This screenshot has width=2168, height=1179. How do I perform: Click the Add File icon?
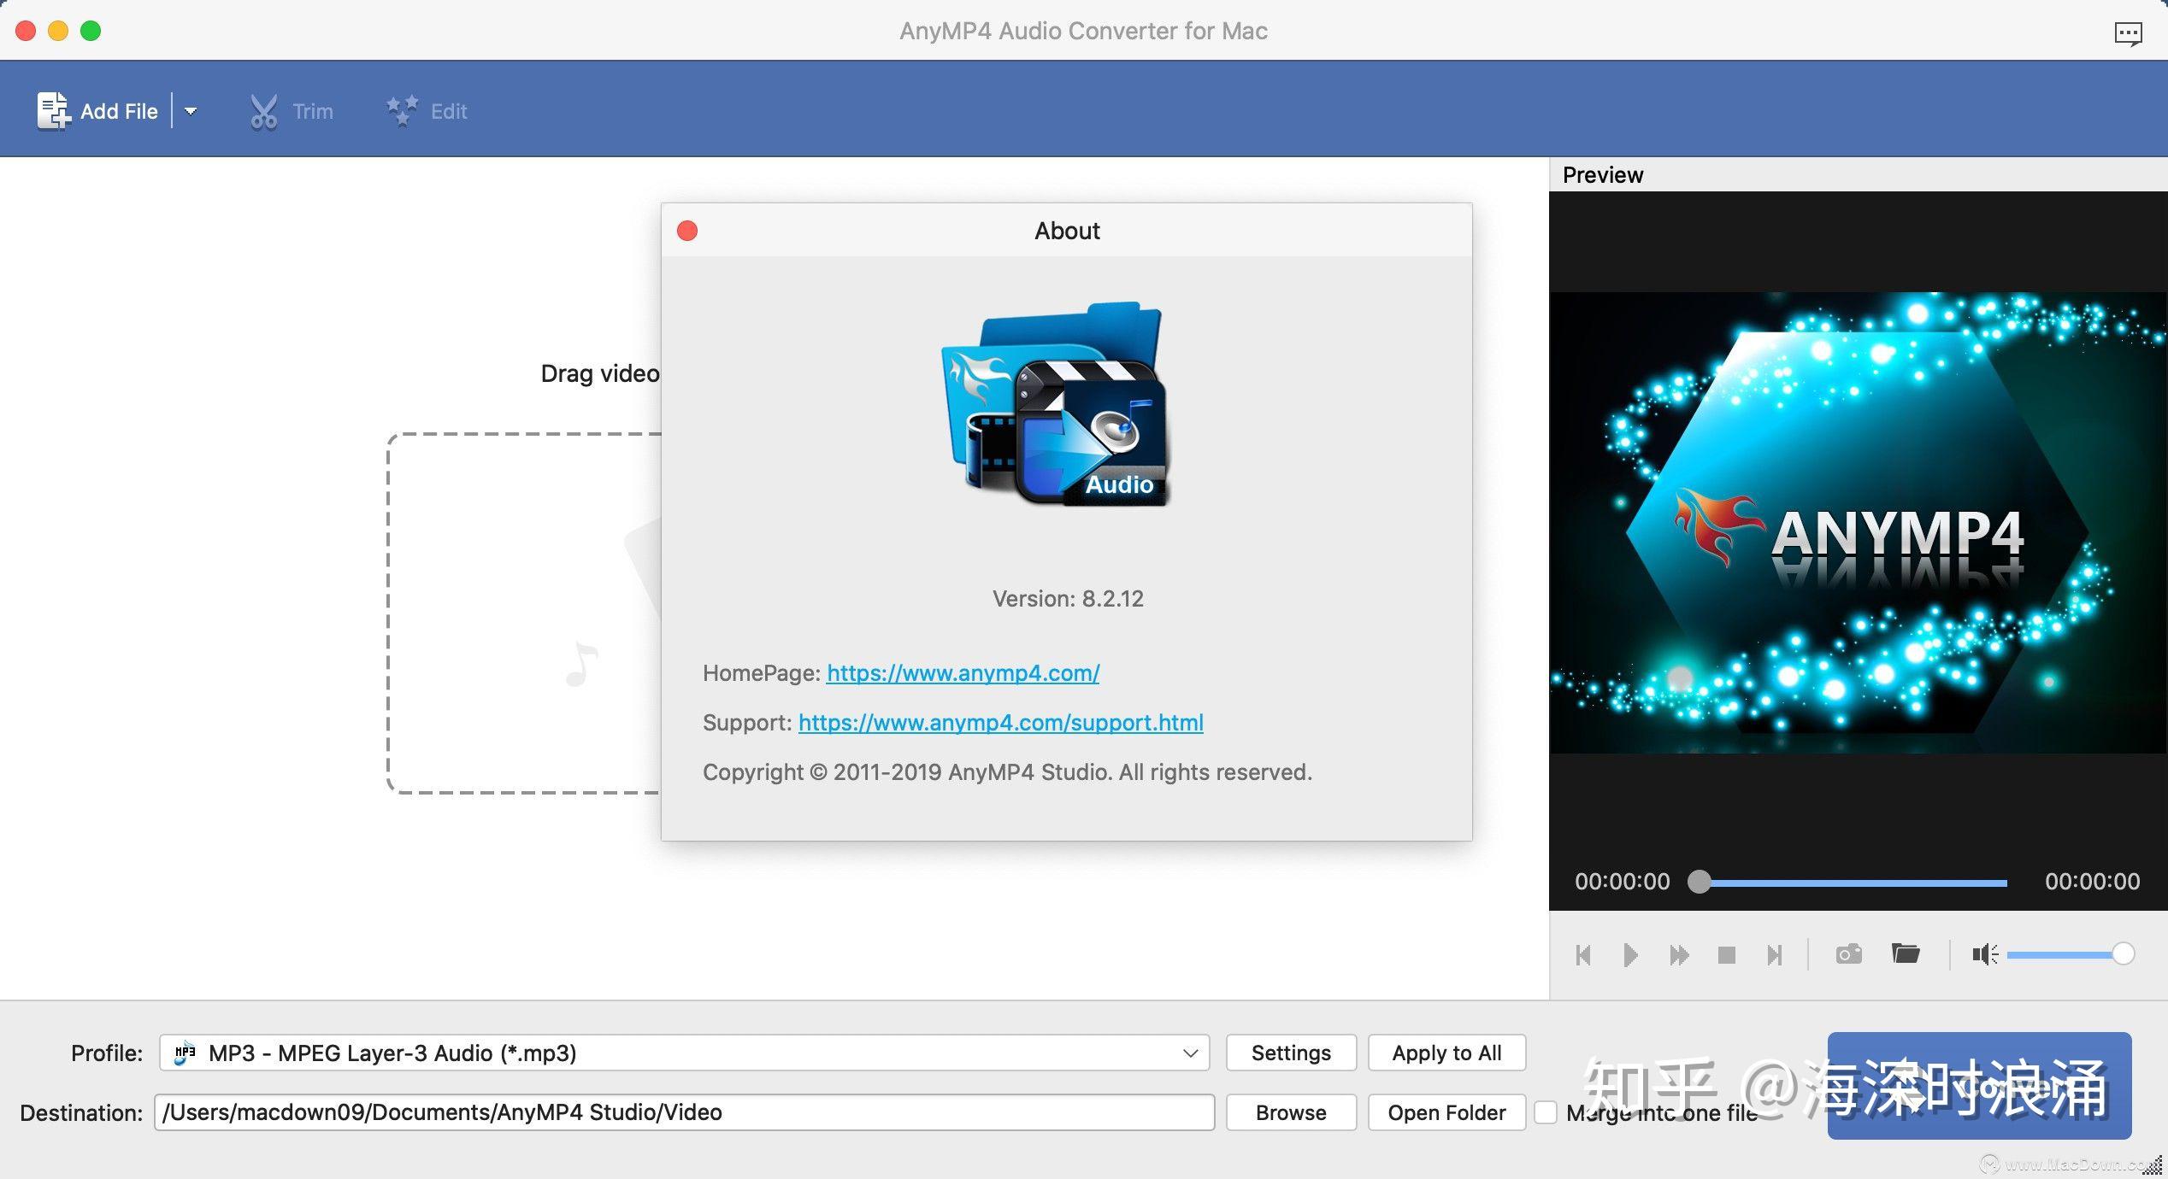[x=53, y=111]
